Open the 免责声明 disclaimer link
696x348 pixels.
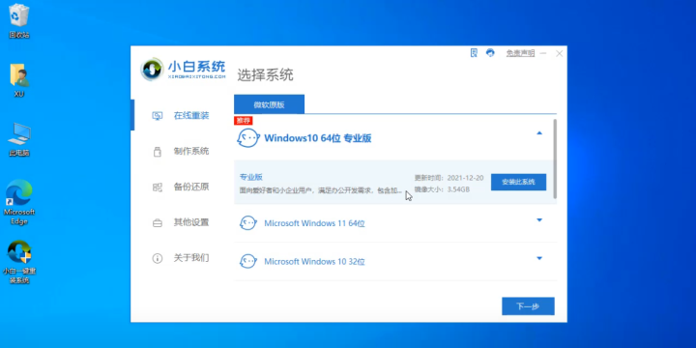(520, 53)
